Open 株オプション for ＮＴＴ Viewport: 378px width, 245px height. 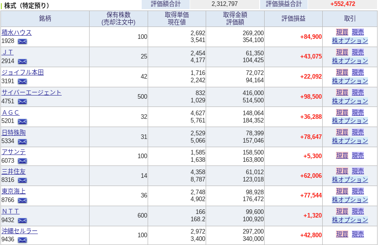(350, 220)
